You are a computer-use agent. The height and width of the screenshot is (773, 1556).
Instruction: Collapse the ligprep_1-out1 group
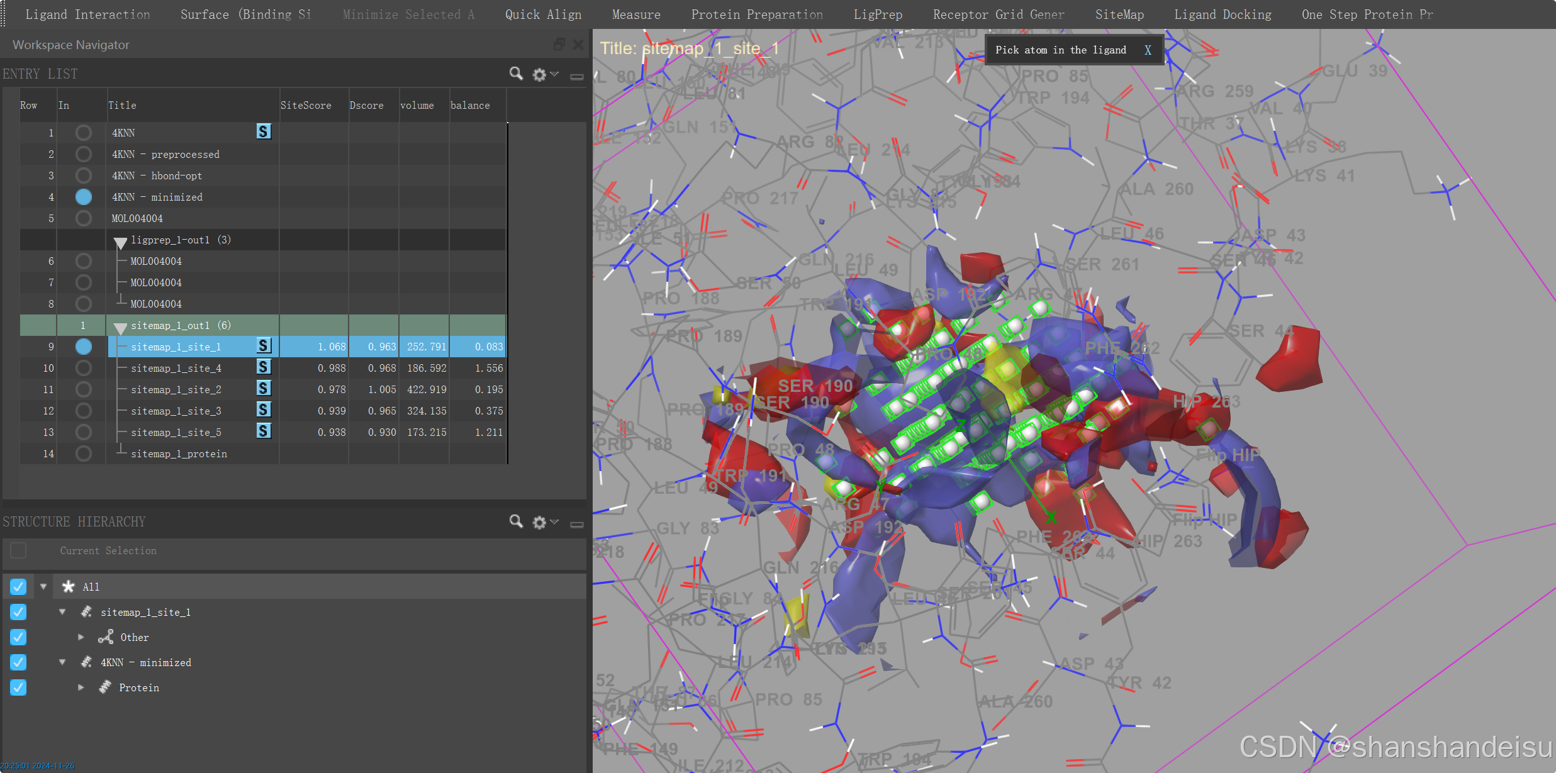[x=120, y=242]
